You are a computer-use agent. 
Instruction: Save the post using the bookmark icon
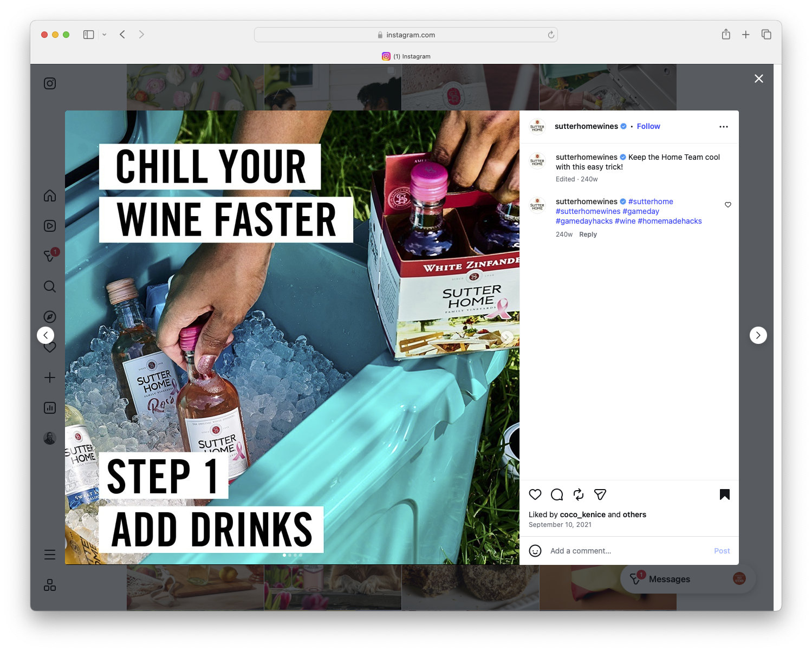(x=725, y=494)
